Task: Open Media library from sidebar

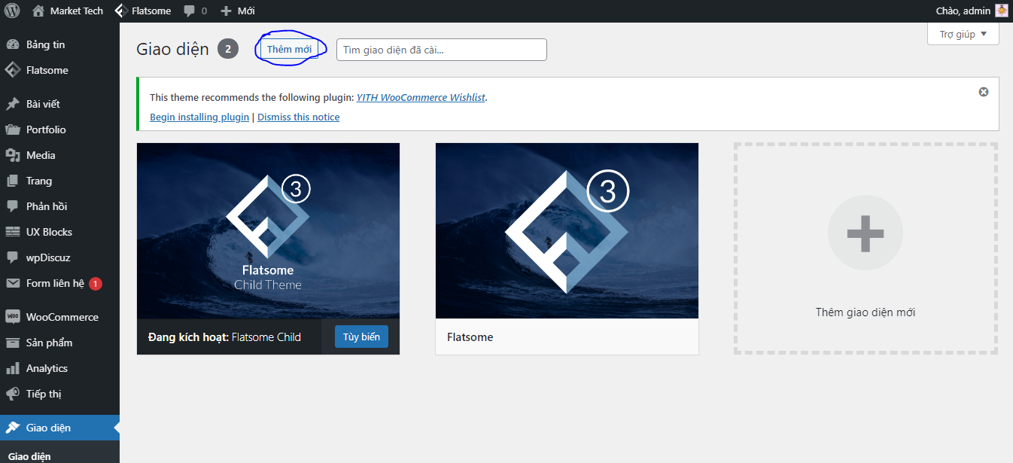Action: click(x=41, y=155)
